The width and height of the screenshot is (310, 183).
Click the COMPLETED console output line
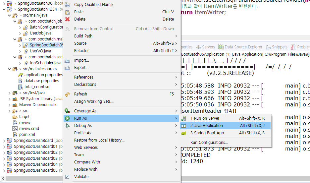(196, 155)
